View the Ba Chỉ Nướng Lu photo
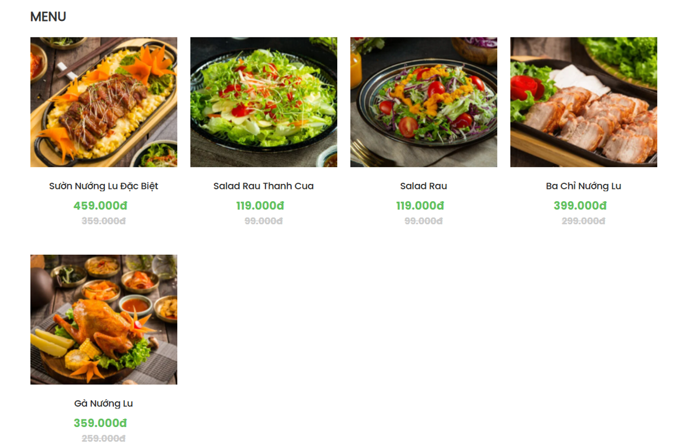Viewport: 695px width, 448px height. click(583, 102)
